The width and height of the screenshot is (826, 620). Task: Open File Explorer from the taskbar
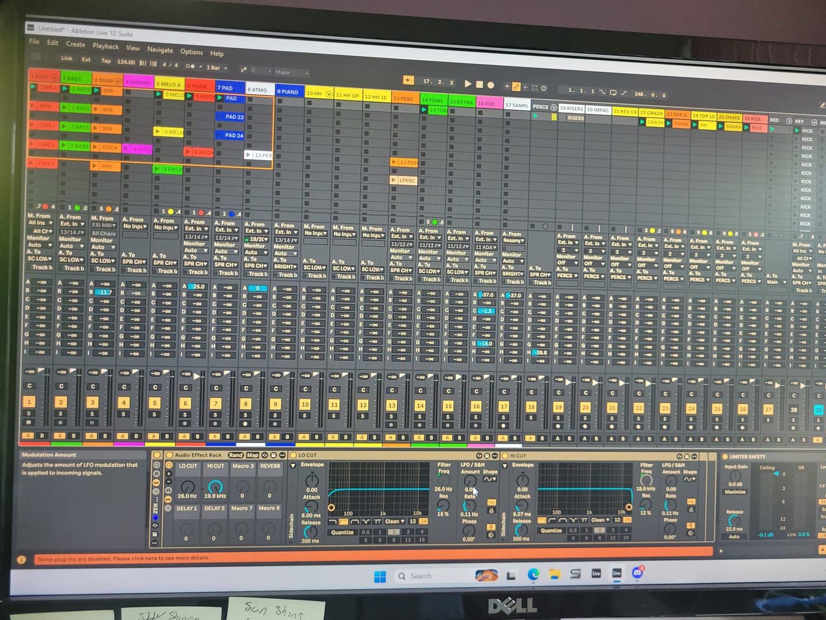[x=554, y=574]
